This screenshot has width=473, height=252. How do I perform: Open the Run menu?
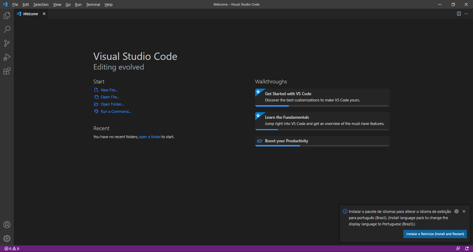coord(78,4)
